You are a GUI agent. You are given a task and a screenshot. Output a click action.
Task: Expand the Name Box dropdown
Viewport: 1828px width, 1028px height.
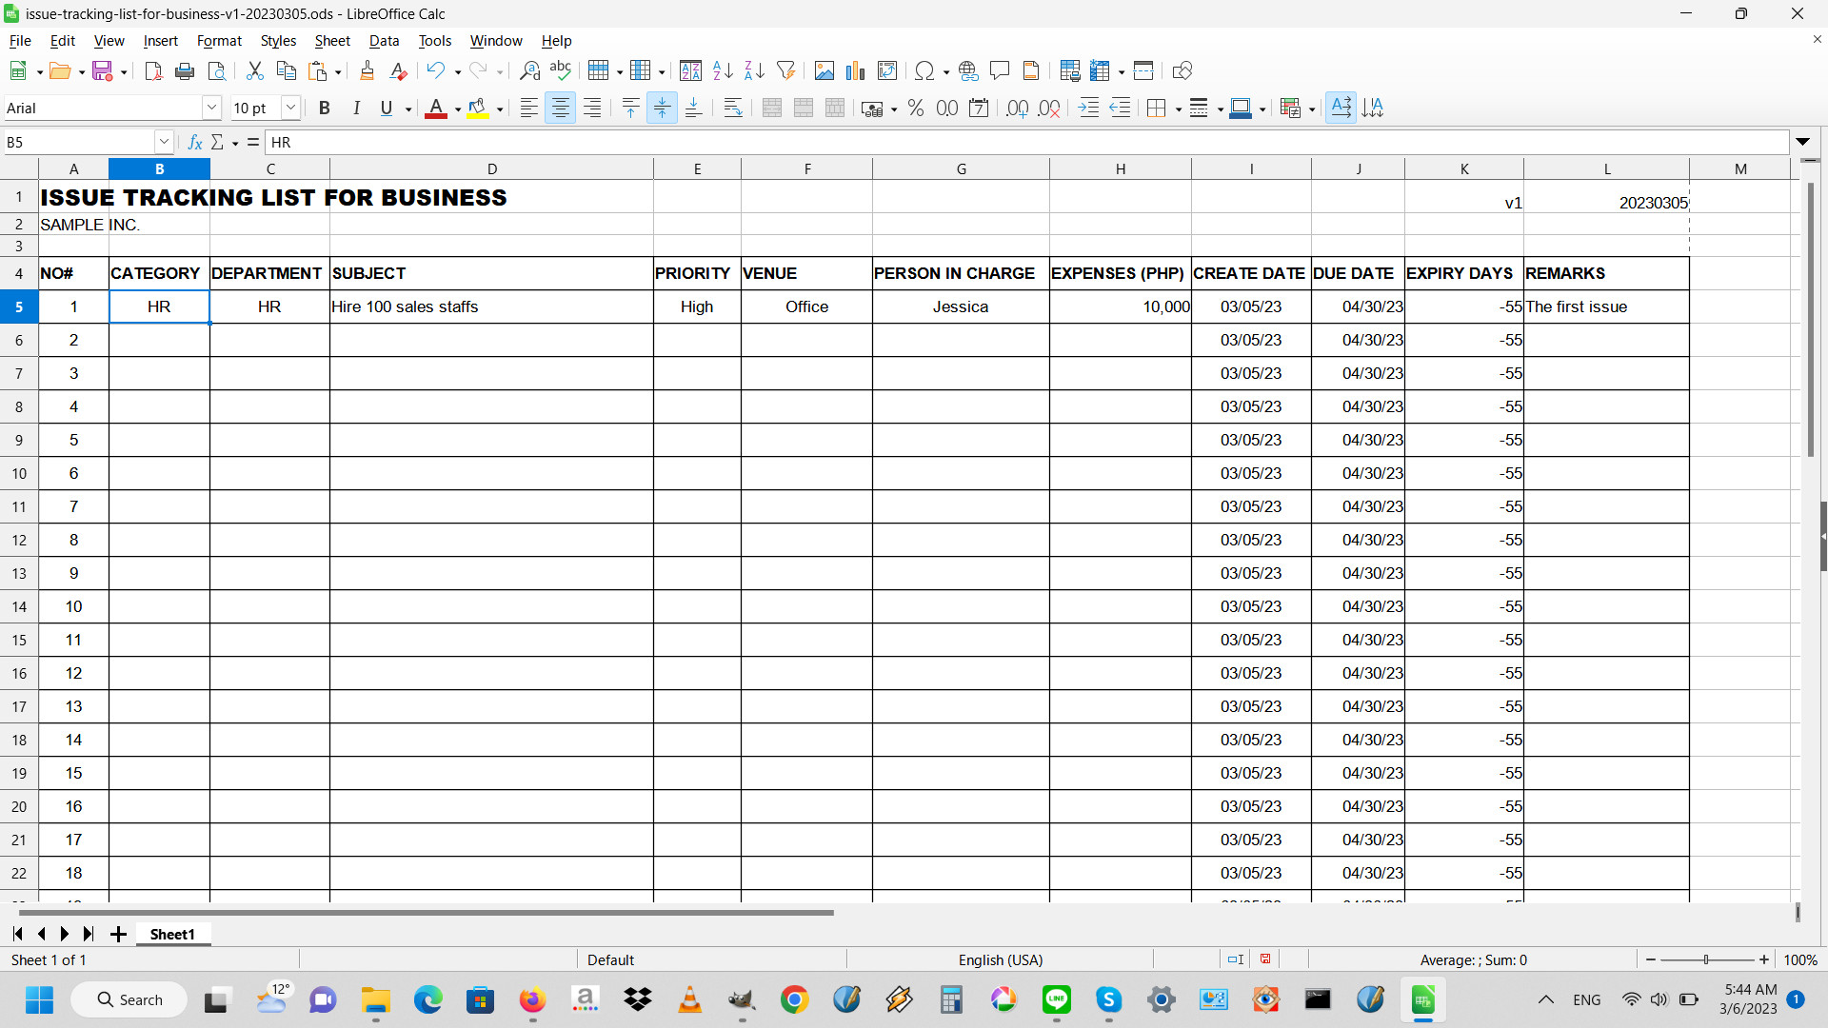click(x=164, y=142)
